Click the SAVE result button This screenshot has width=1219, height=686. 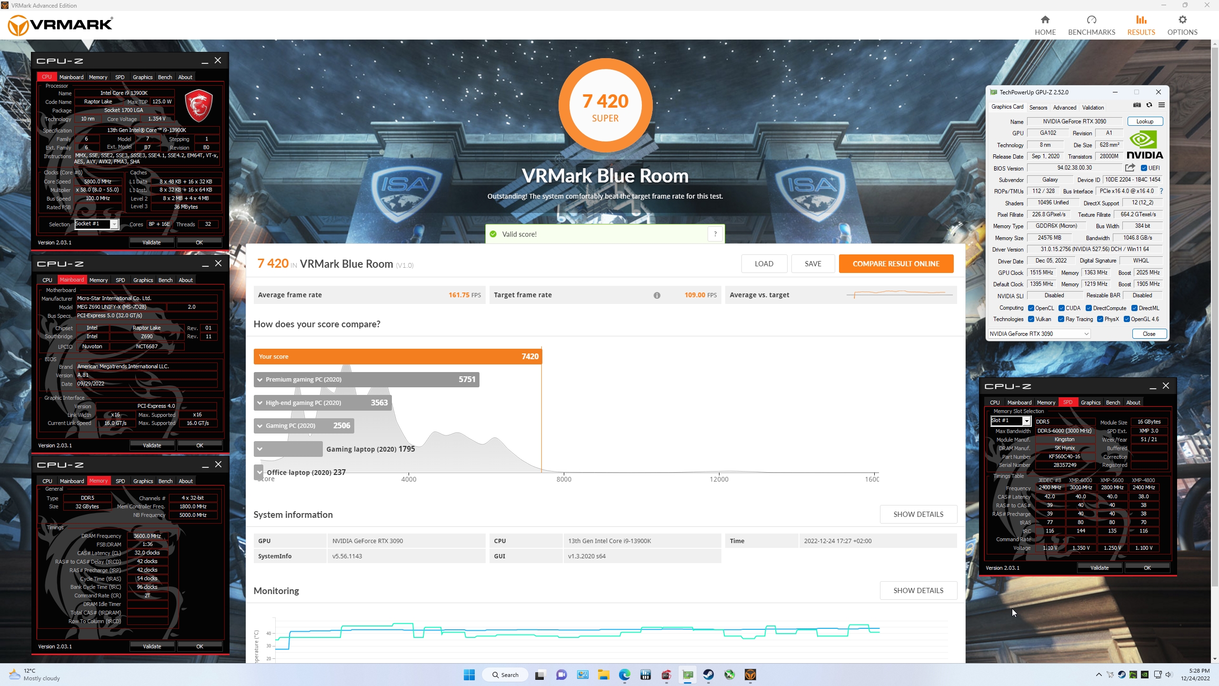click(x=813, y=264)
